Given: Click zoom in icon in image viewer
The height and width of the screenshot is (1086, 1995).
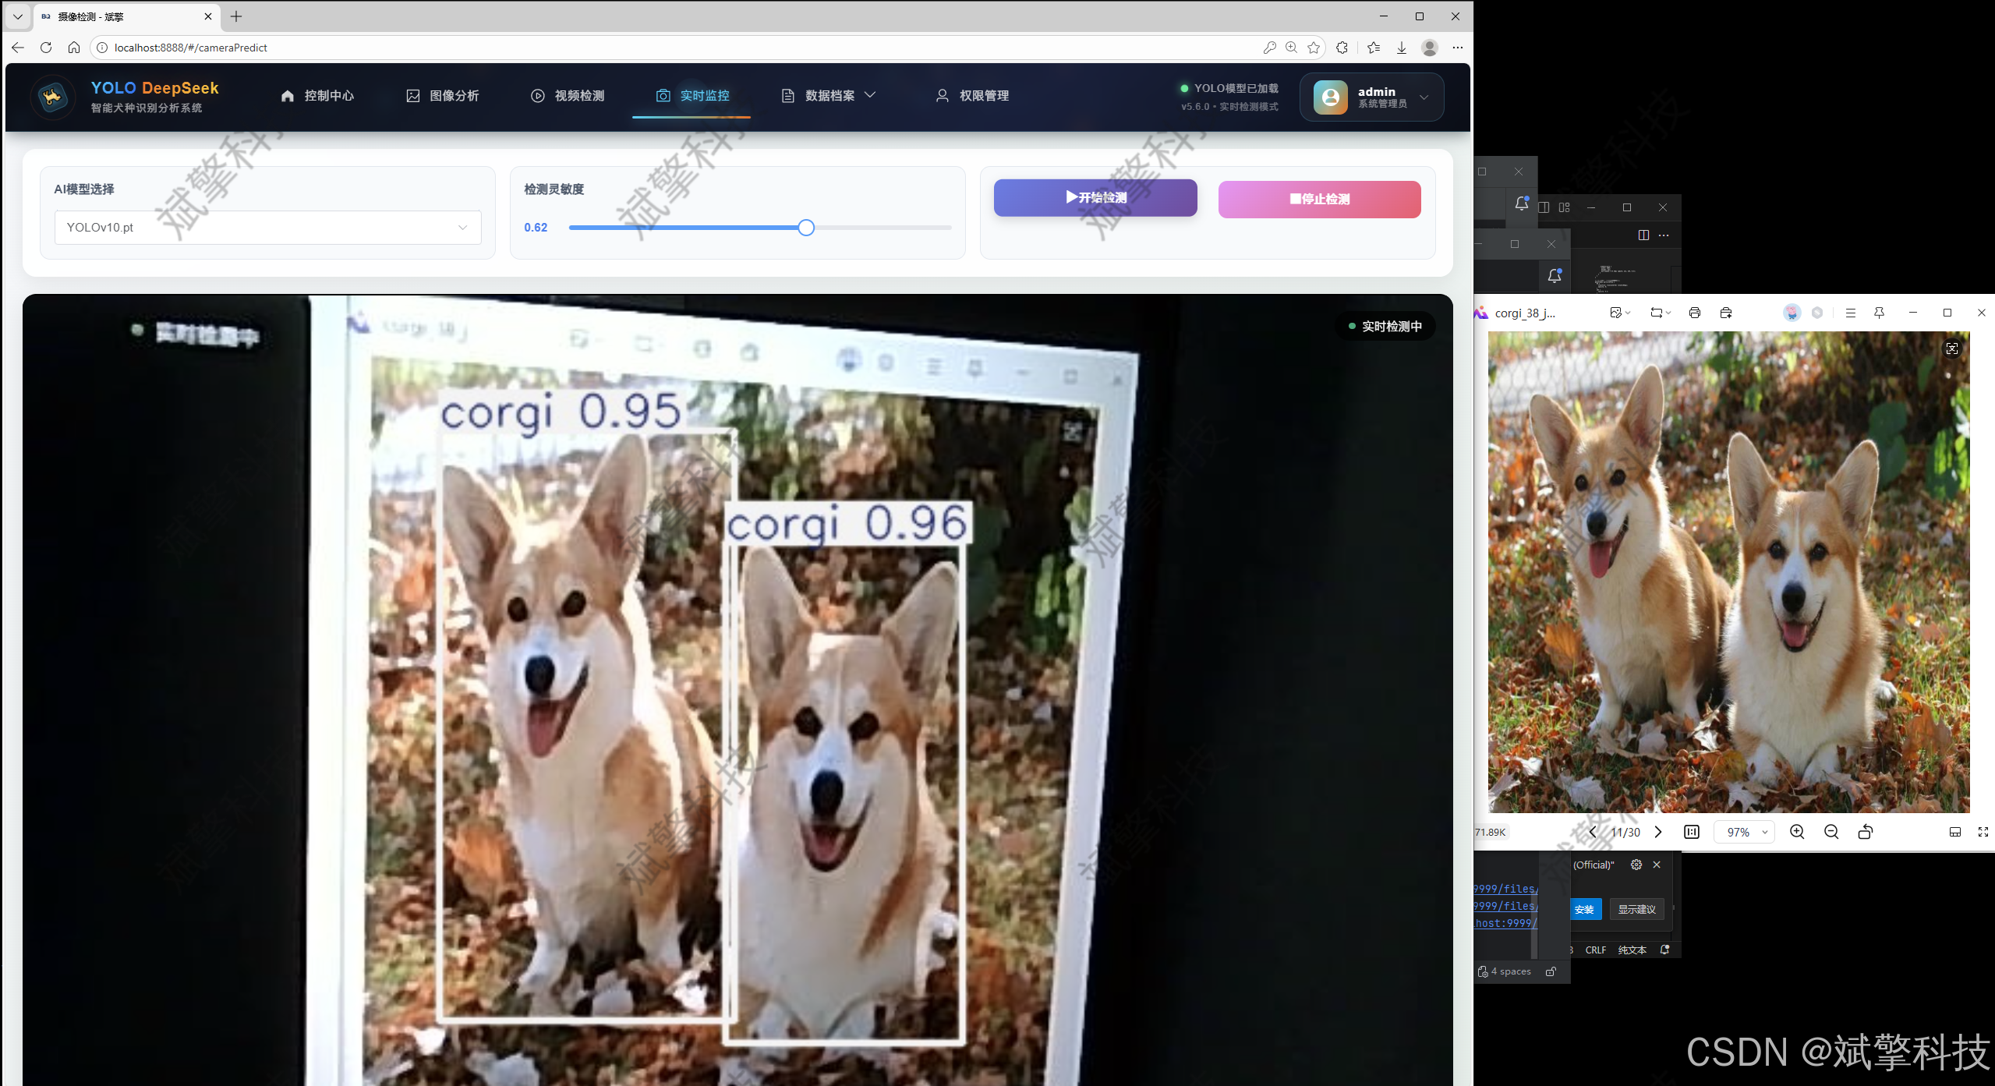Looking at the screenshot, I should tap(1797, 832).
